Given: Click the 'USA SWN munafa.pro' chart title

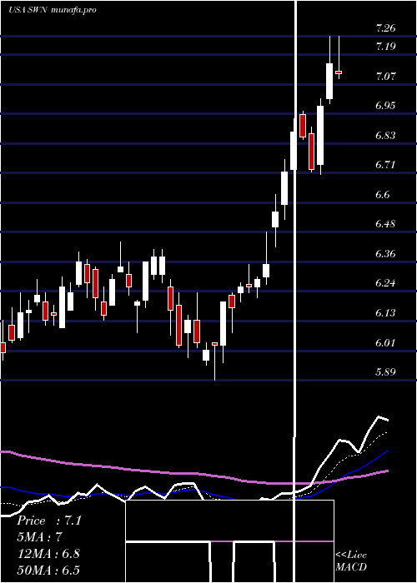Looking at the screenshot, I should tap(52, 10).
